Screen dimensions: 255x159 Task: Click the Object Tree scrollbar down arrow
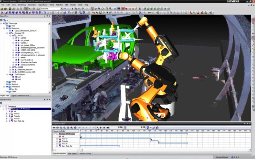(49, 92)
